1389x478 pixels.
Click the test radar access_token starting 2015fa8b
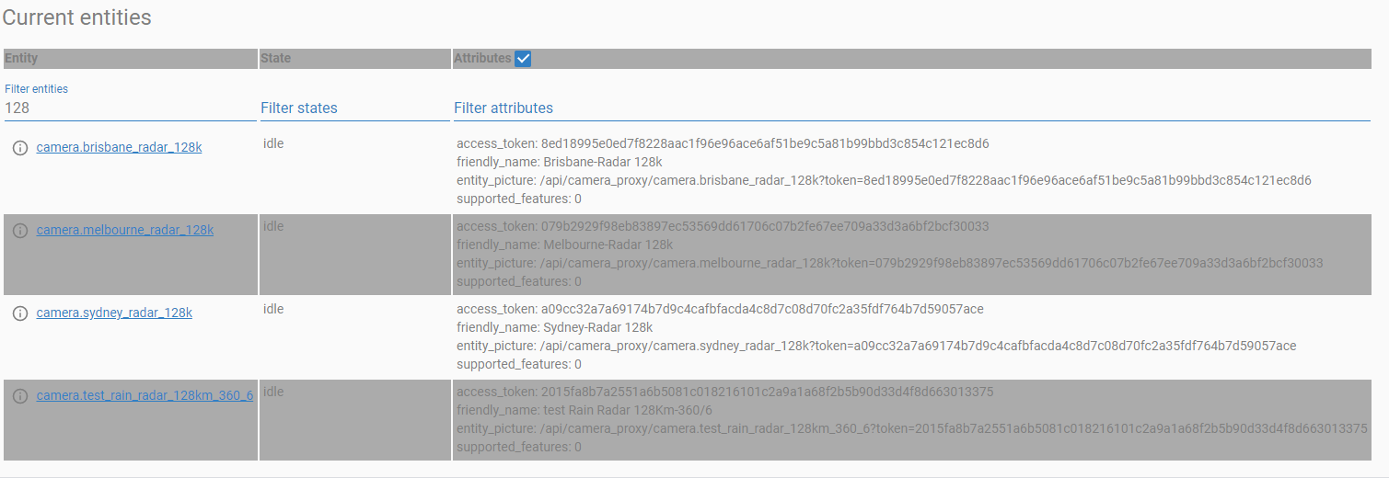725,392
